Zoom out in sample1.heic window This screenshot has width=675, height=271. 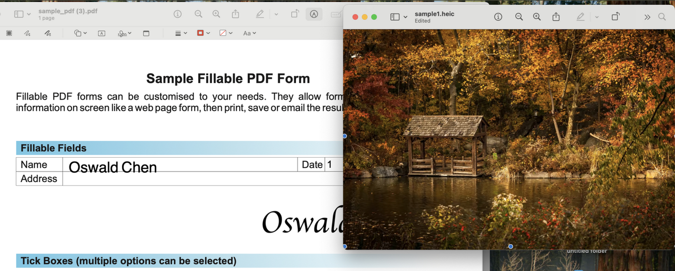pyautogui.click(x=519, y=17)
